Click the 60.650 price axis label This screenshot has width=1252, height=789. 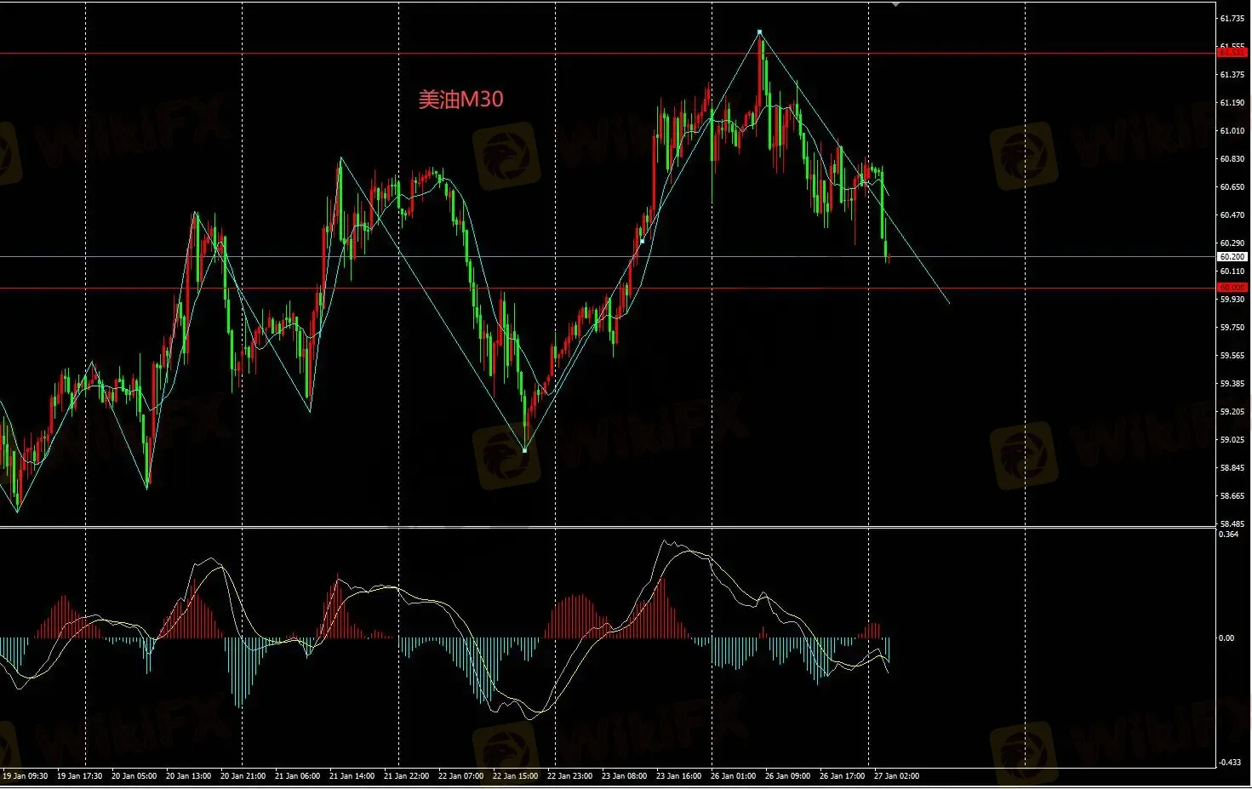[1232, 187]
